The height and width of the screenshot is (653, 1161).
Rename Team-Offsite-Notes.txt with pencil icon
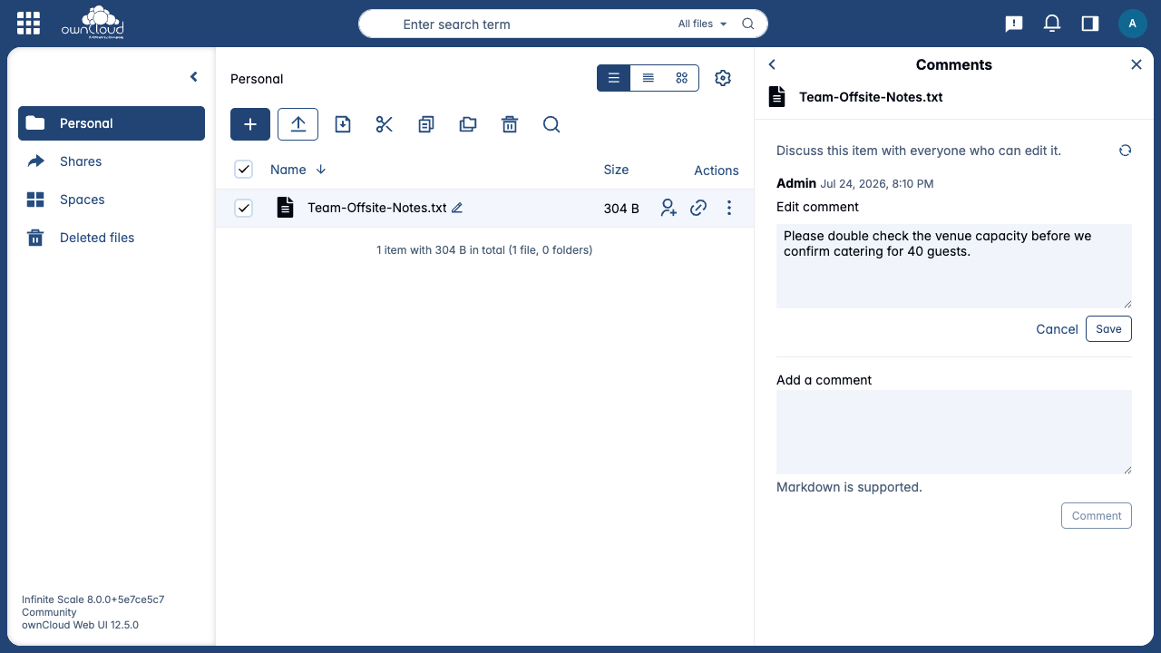click(x=457, y=208)
